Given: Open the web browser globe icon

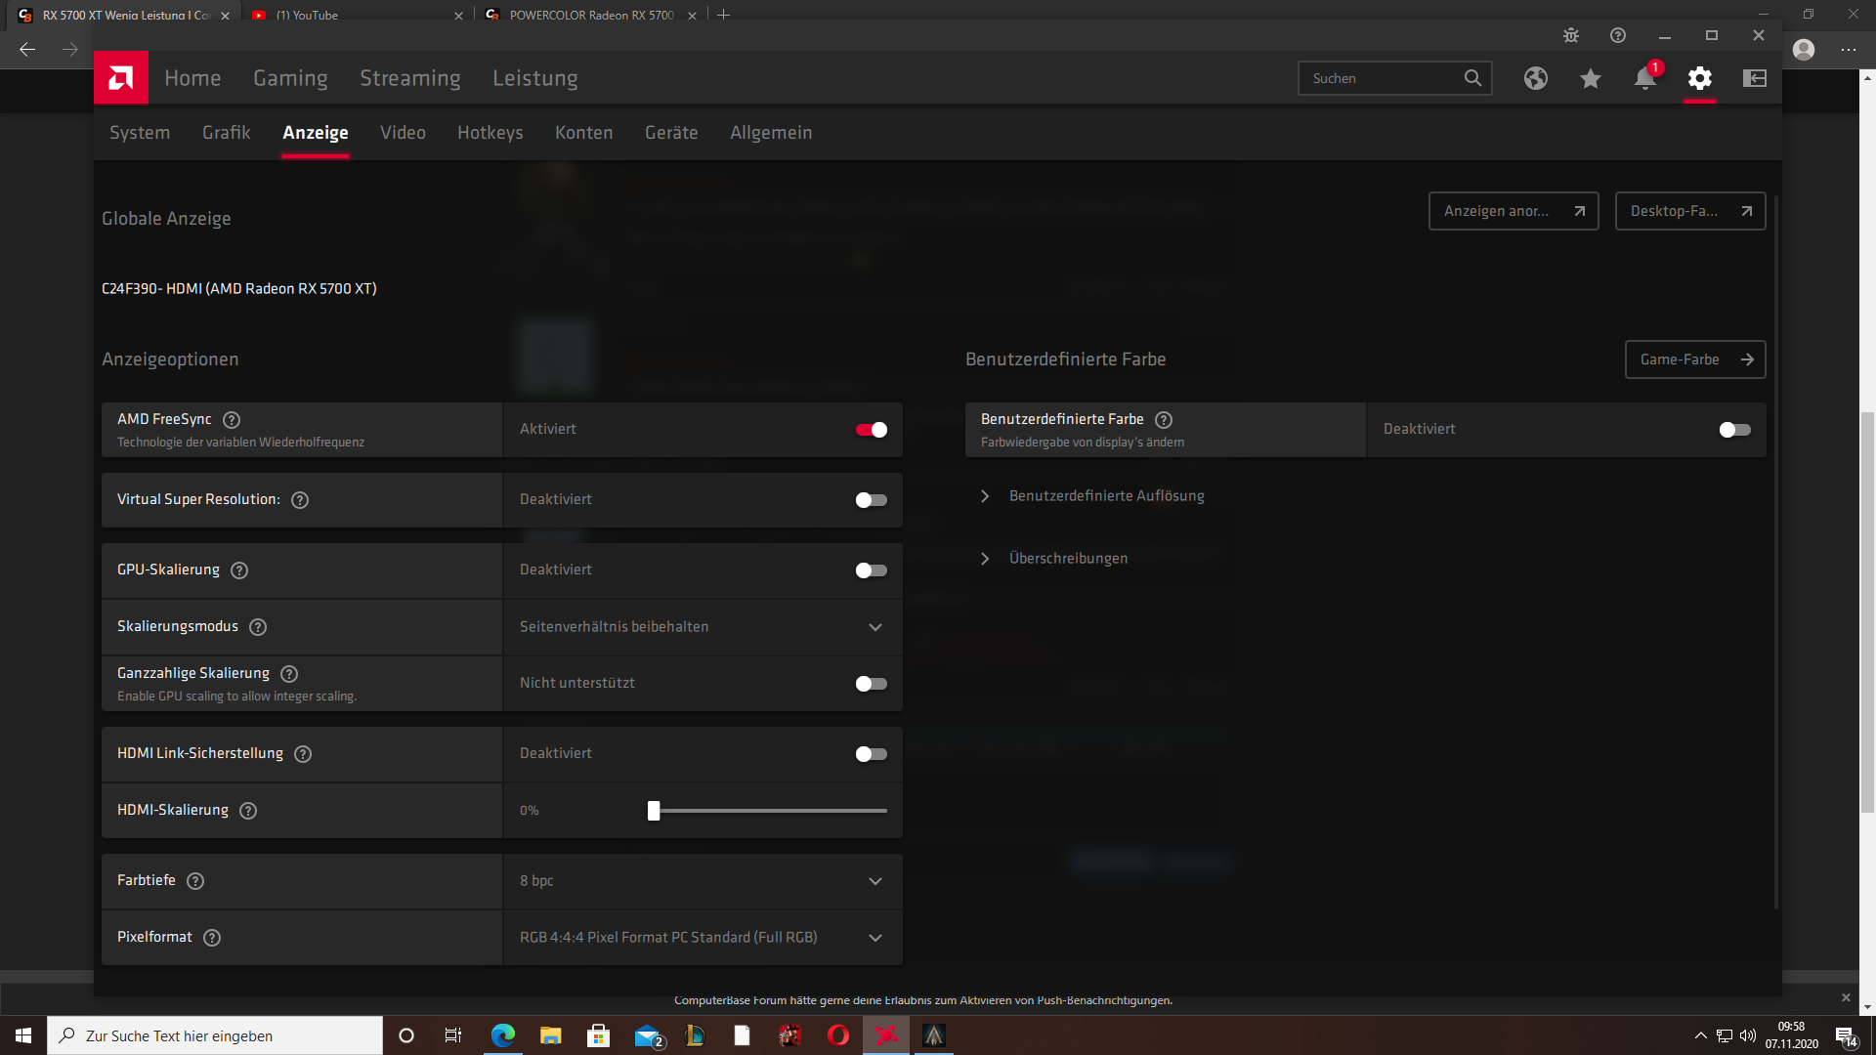Looking at the screenshot, I should (x=1536, y=78).
